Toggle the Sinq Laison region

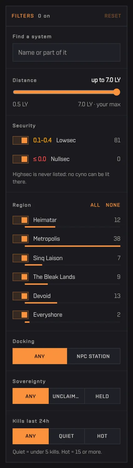click(x=21, y=258)
